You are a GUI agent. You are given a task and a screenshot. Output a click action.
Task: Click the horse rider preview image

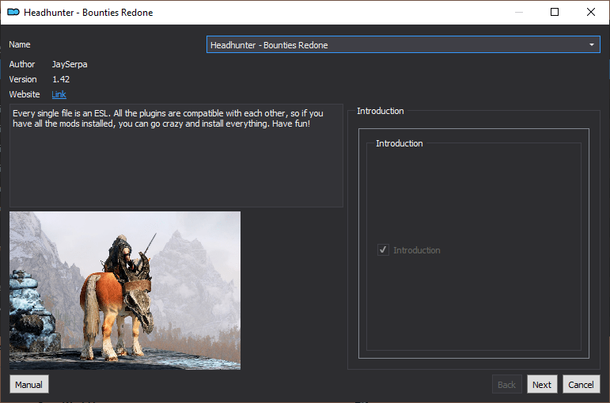[125, 291]
